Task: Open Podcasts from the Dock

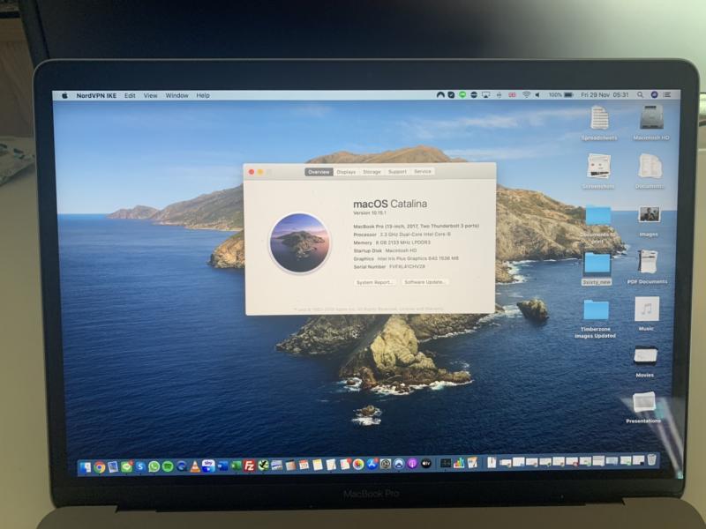Action: [412, 464]
